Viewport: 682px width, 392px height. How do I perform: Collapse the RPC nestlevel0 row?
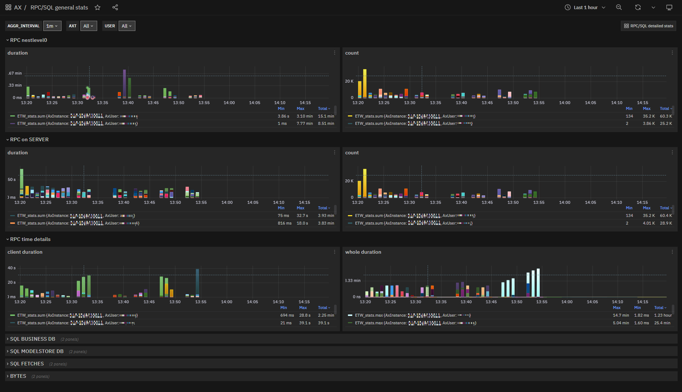(x=27, y=40)
